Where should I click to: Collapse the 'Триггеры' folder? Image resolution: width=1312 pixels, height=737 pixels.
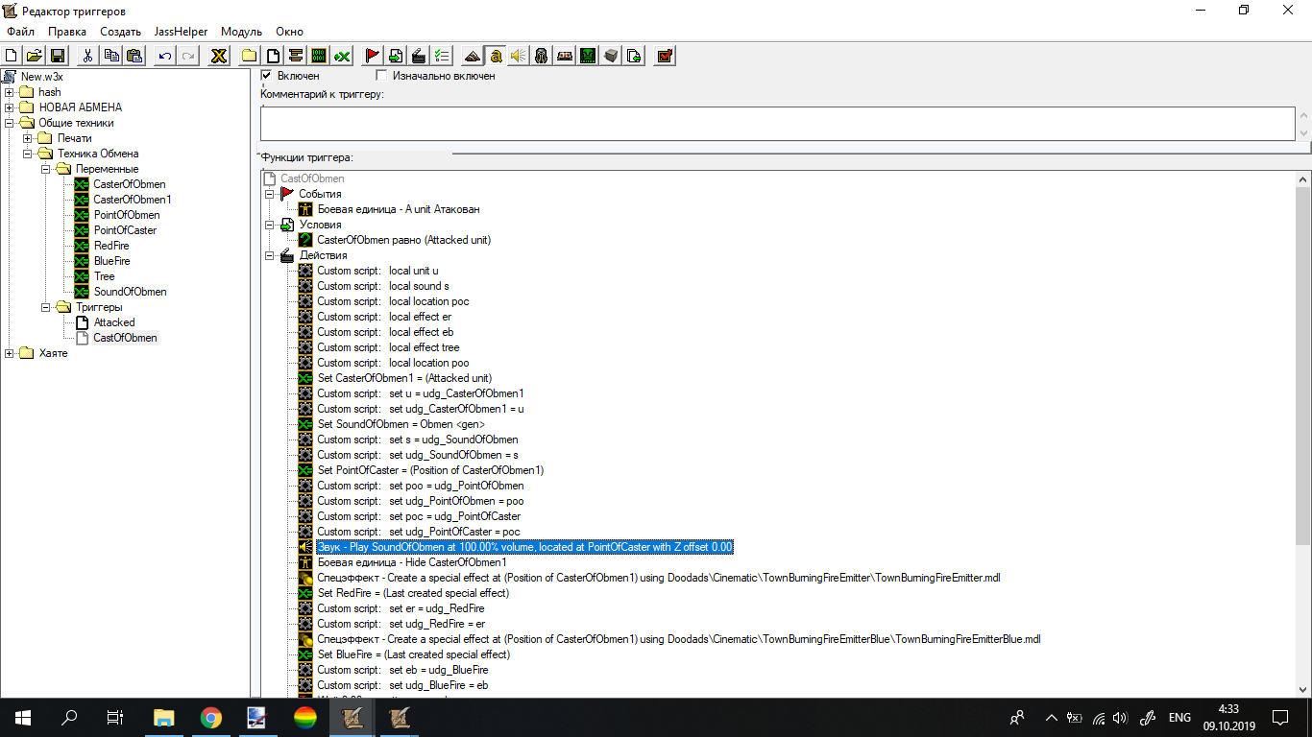tap(46, 307)
